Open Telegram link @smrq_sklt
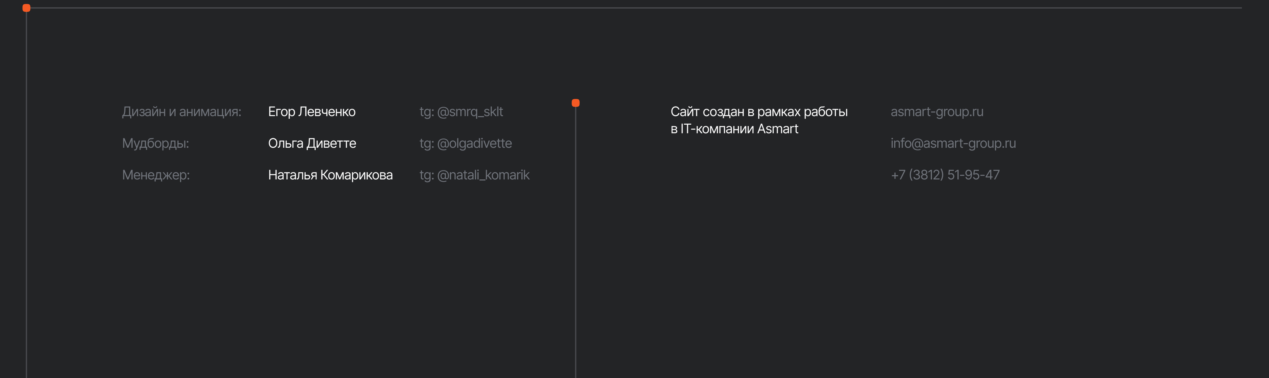Viewport: 1269px width, 378px height. pyautogui.click(x=460, y=112)
